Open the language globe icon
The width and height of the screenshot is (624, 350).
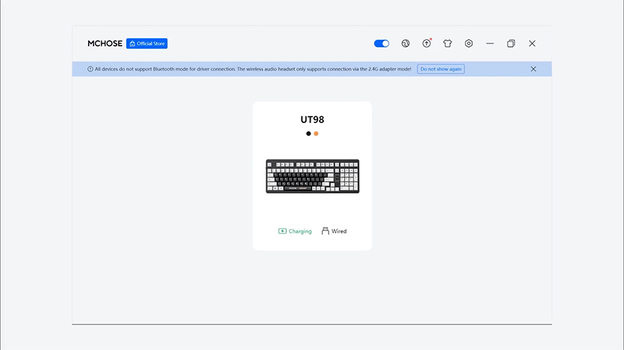tap(406, 44)
